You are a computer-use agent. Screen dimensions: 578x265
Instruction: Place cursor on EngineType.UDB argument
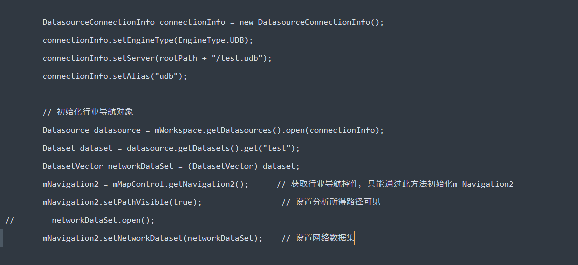click(x=211, y=40)
